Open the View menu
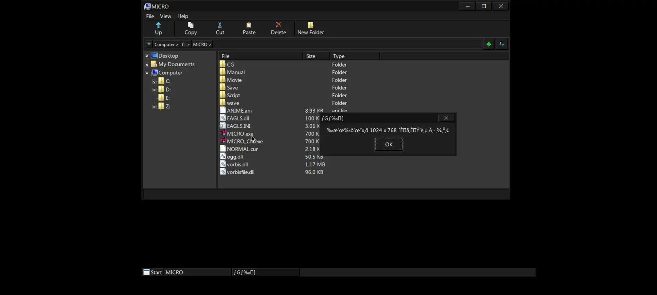The height and width of the screenshot is (295, 657). 165,16
